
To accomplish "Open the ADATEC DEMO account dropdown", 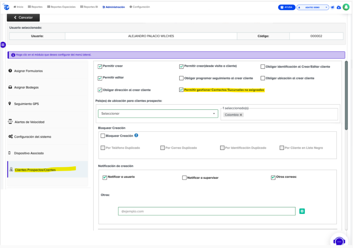I will 313,8.
